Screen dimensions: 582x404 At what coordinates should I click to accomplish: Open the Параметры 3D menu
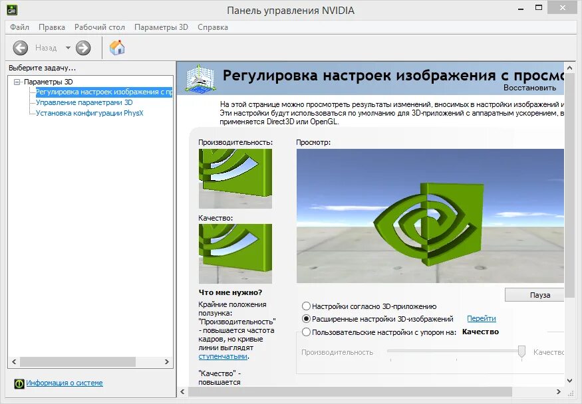click(x=161, y=27)
